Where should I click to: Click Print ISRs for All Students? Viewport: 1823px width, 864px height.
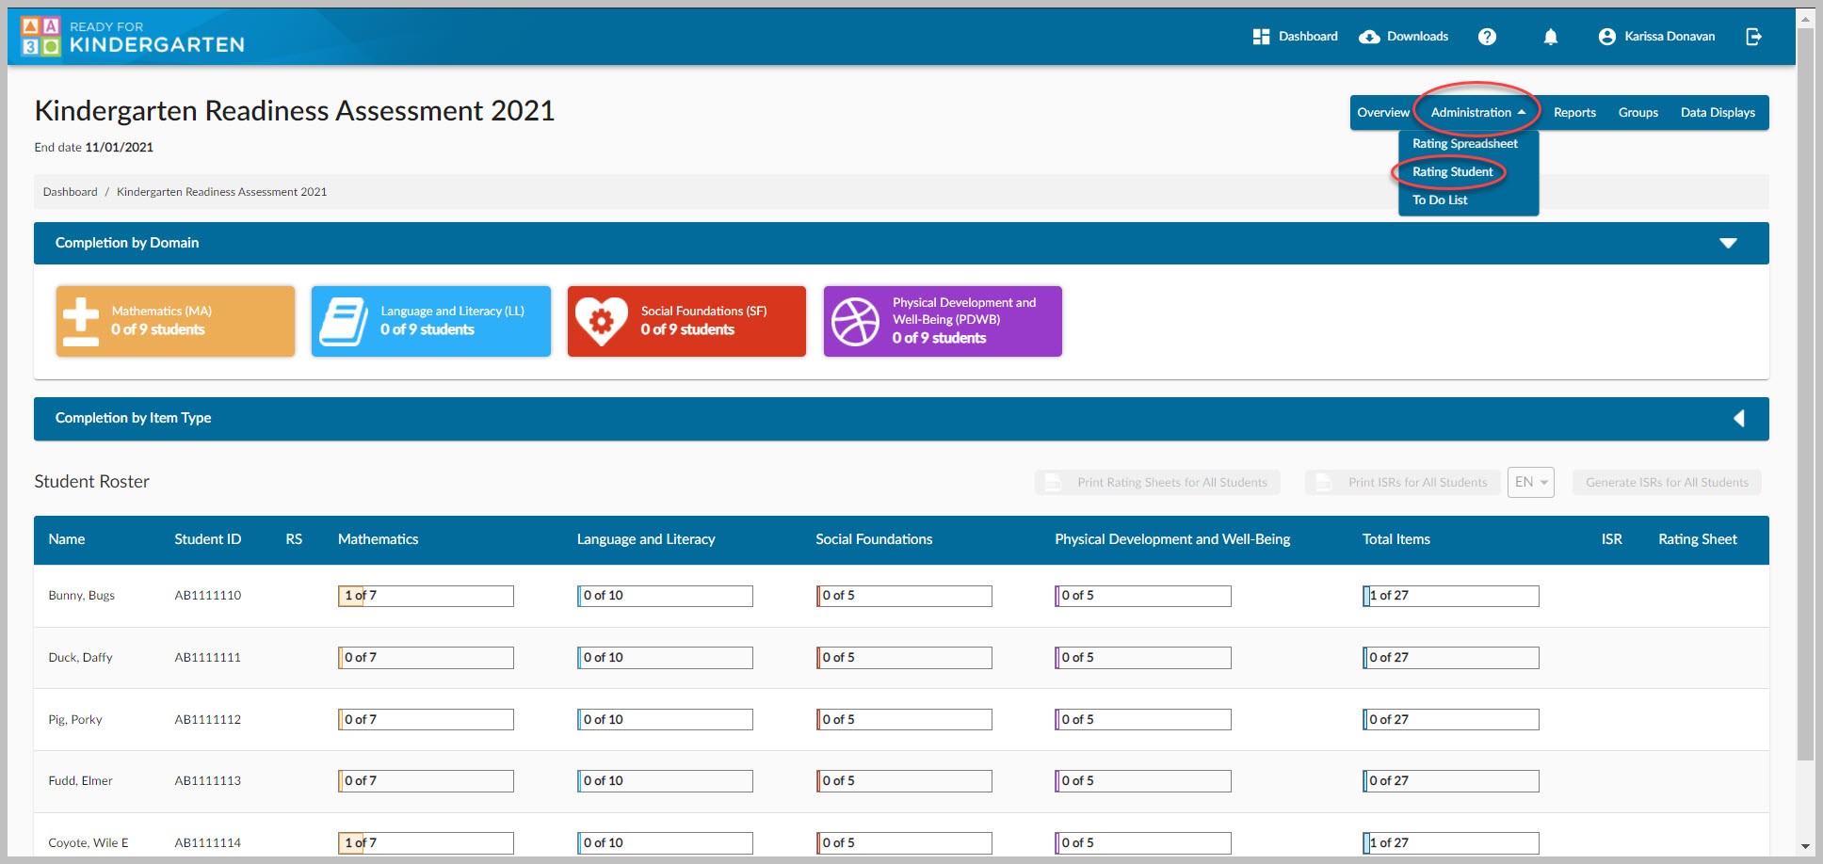[1402, 482]
